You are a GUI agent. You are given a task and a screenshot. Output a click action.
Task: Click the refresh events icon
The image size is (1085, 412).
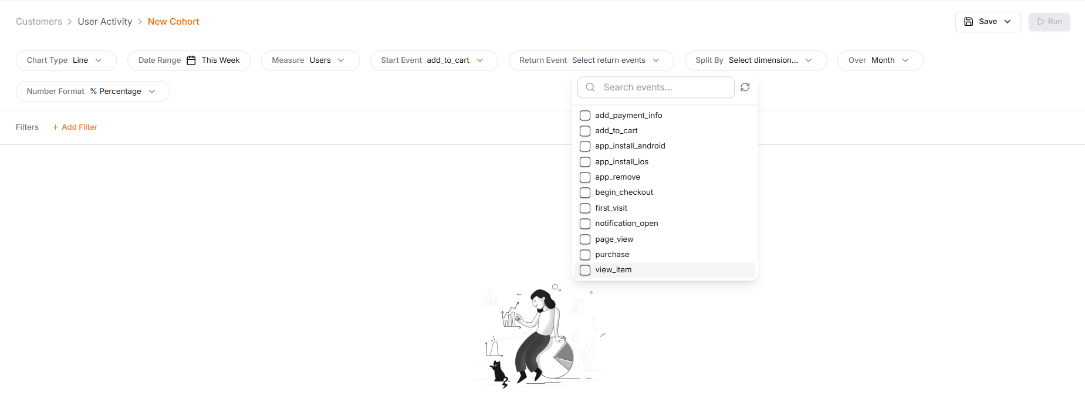[745, 87]
